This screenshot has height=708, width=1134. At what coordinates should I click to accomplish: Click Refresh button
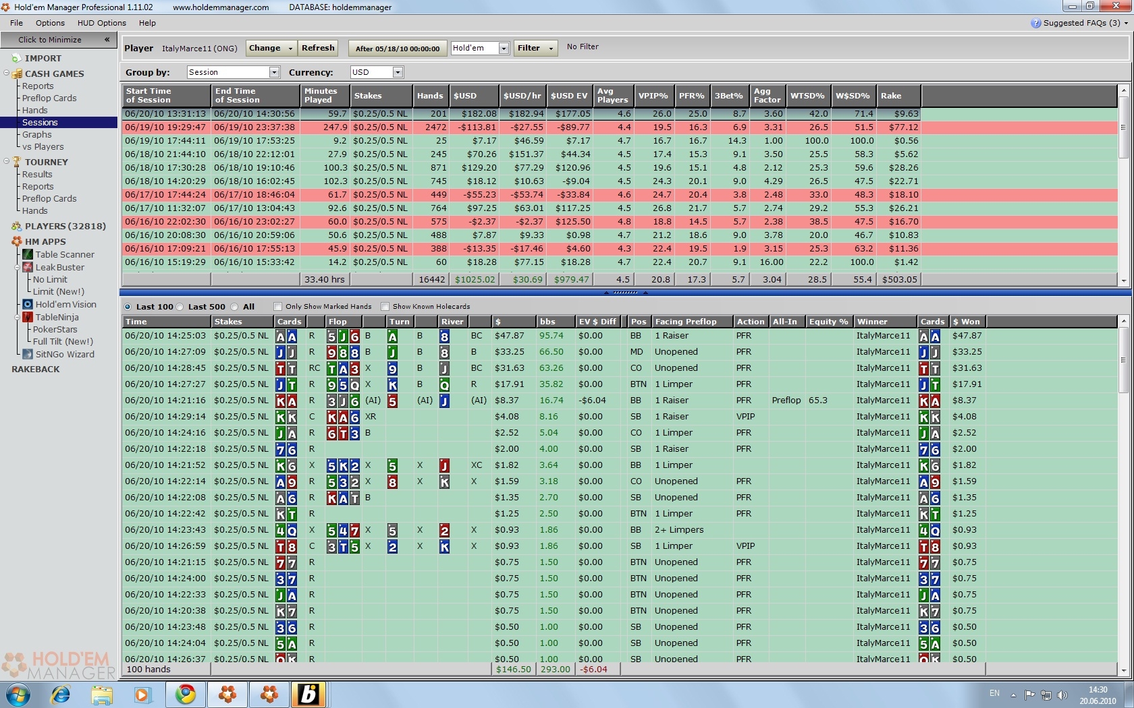(x=318, y=48)
